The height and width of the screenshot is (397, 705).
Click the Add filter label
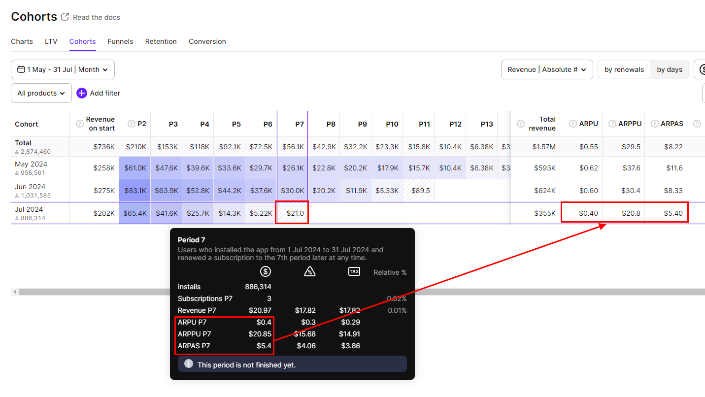tap(105, 93)
